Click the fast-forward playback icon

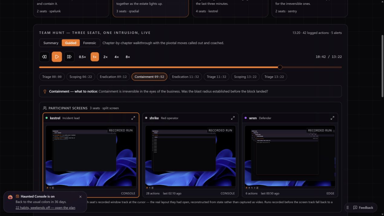pos(69,57)
